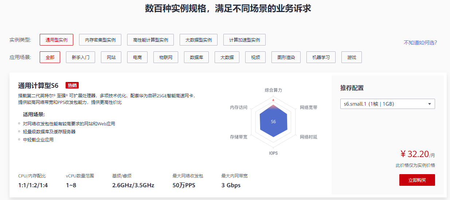The height and width of the screenshot is (200, 450).
Task: Choose the 全部 scenario filter
Action: click(50, 57)
